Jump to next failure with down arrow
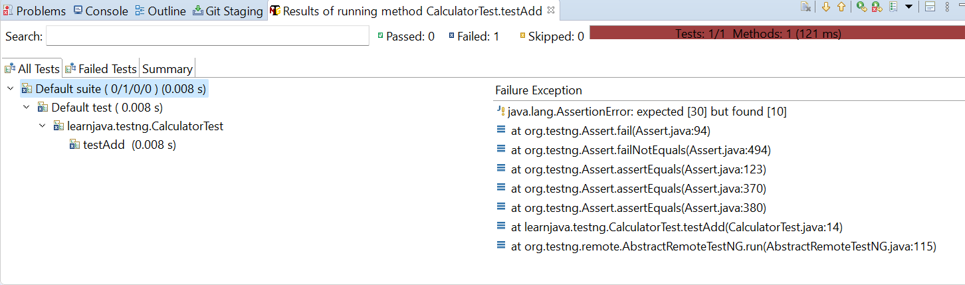 tap(826, 7)
